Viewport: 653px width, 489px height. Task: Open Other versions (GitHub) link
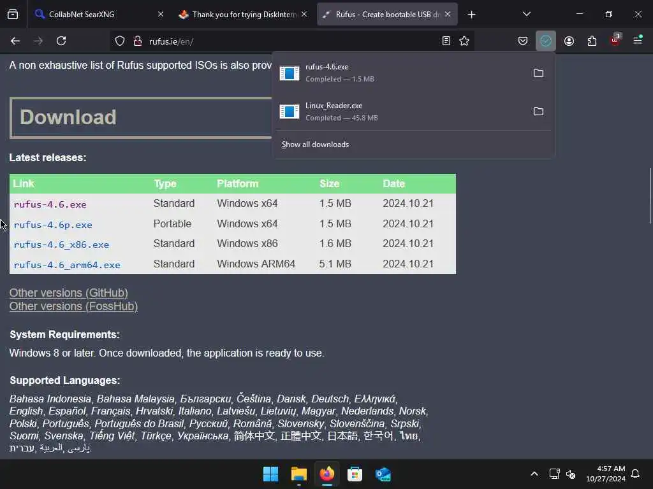tap(69, 293)
